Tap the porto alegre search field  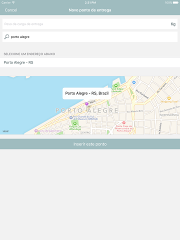pos(90,37)
